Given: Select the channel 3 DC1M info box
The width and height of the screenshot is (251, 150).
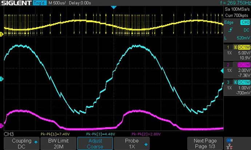Looking at the screenshot, I should (237, 87).
